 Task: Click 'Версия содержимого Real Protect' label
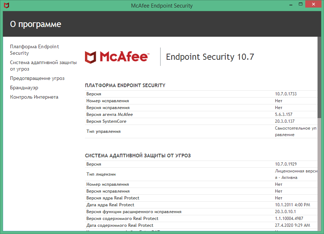(x=122, y=219)
